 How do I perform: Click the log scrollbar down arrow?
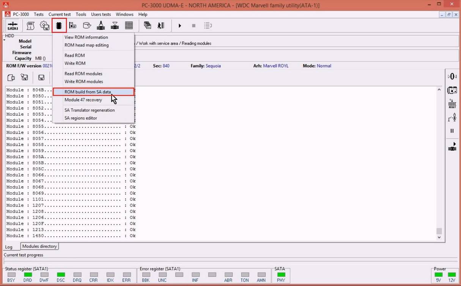click(x=439, y=238)
